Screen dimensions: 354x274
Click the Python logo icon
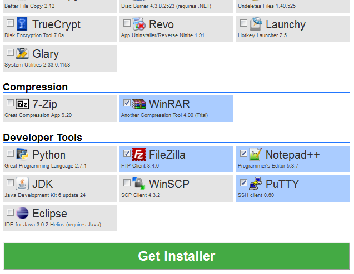22,154
